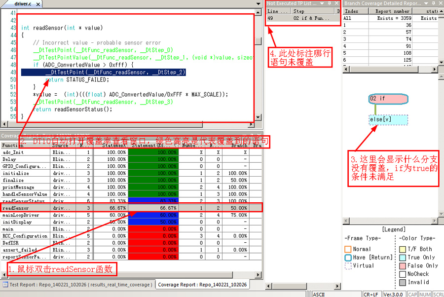
Task: Click coverage table horizontal scroll left arrow
Action: click(x=4, y=275)
